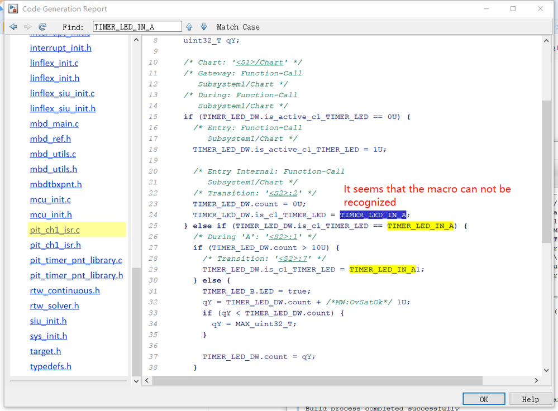Click 'TIMER_LED_B.LED = true;' on line 31

(256, 291)
